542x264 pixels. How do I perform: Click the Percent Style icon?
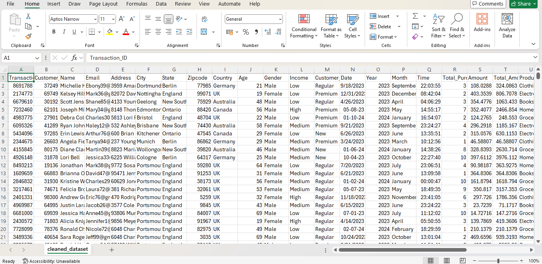click(246, 32)
